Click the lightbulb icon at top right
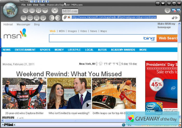This screenshot has width=182, height=128. point(167,10)
